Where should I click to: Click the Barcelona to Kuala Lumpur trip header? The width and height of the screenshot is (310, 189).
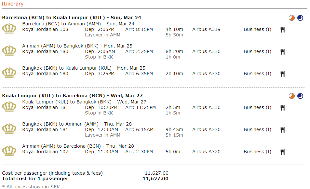[72, 18]
